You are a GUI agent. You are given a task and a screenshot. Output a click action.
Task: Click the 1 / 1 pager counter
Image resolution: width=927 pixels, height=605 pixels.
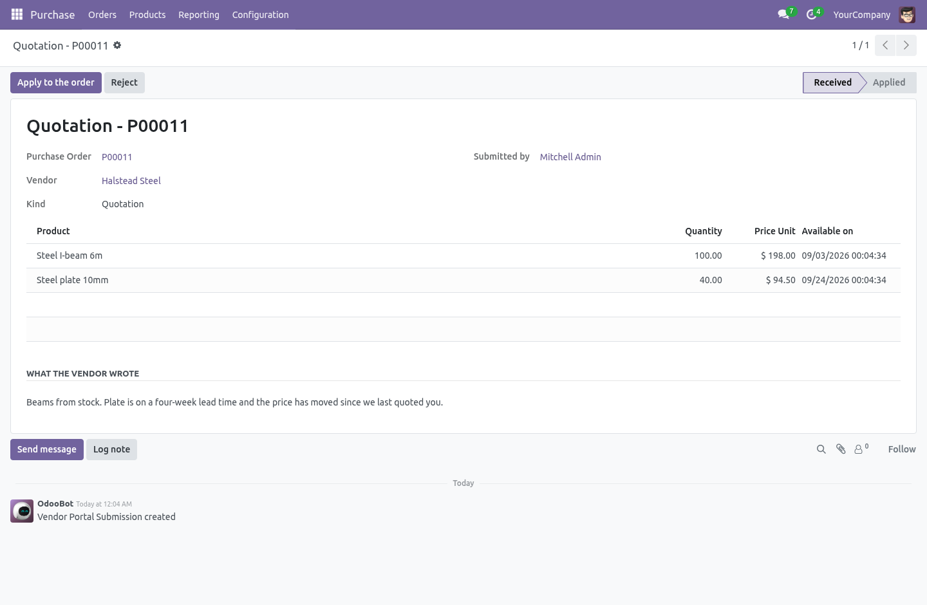point(861,45)
